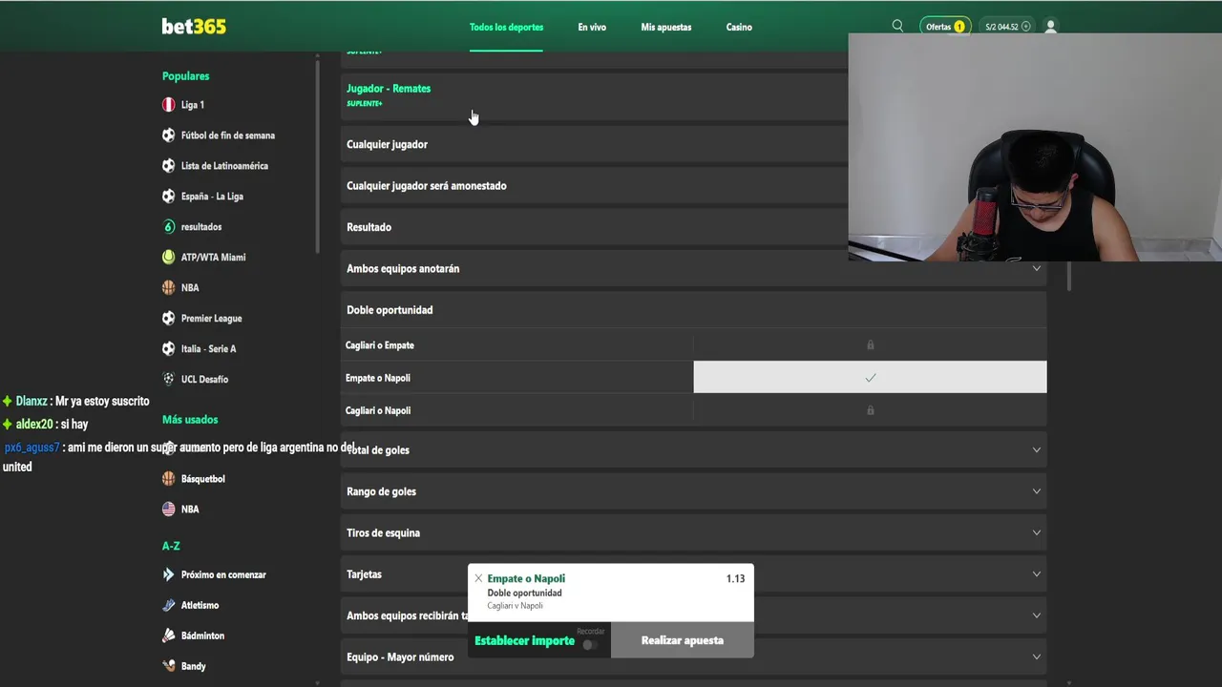Click the Premier League soccer icon
Image resolution: width=1222 pixels, height=687 pixels.
[x=168, y=319]
